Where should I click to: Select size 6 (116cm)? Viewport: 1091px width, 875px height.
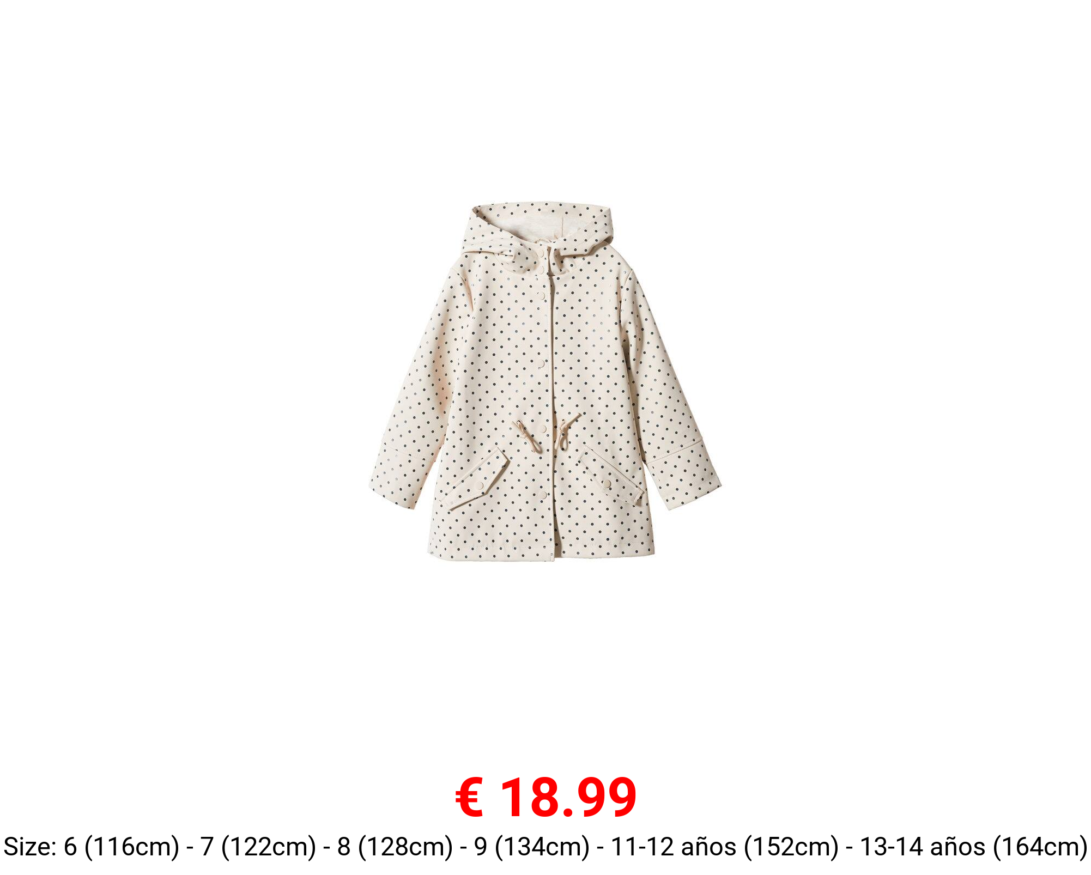[122, 847]
